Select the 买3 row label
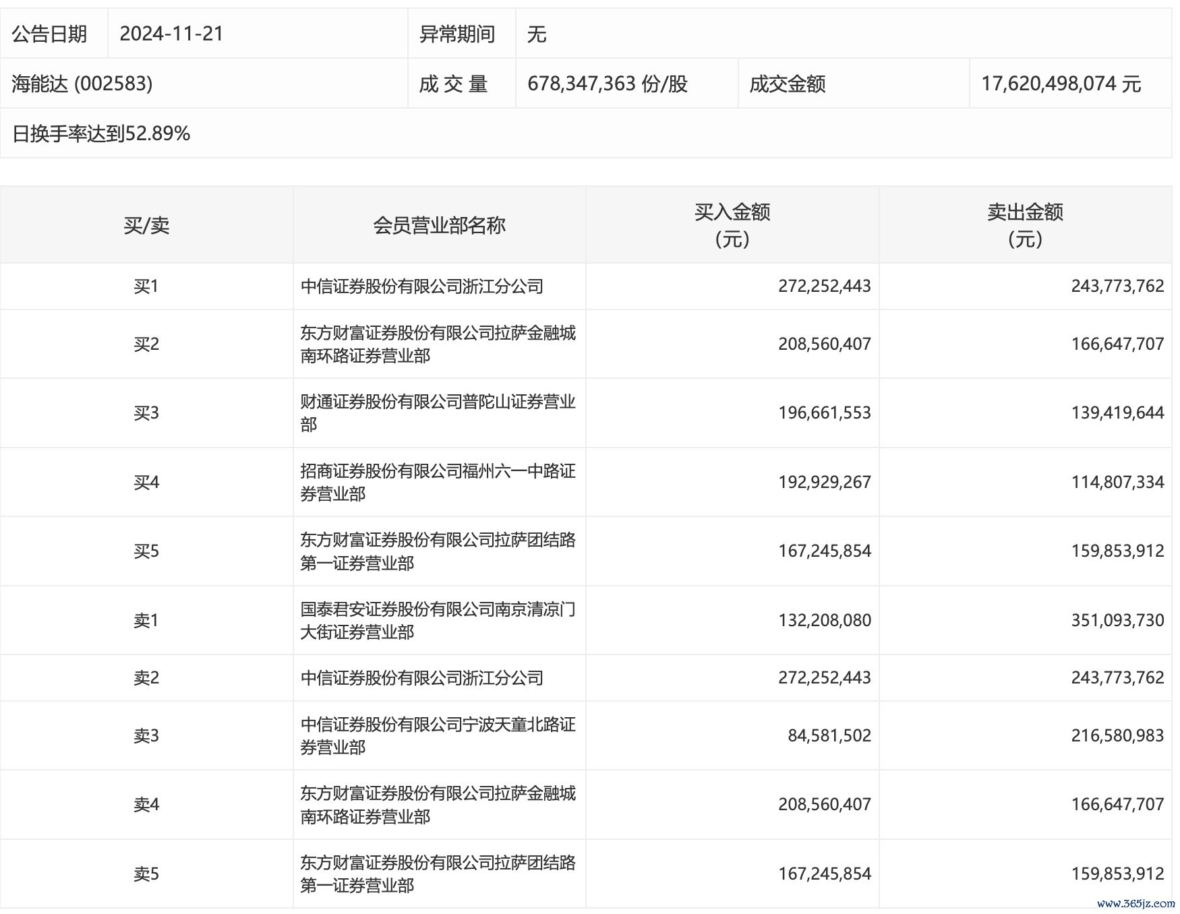 coord(146,413)
